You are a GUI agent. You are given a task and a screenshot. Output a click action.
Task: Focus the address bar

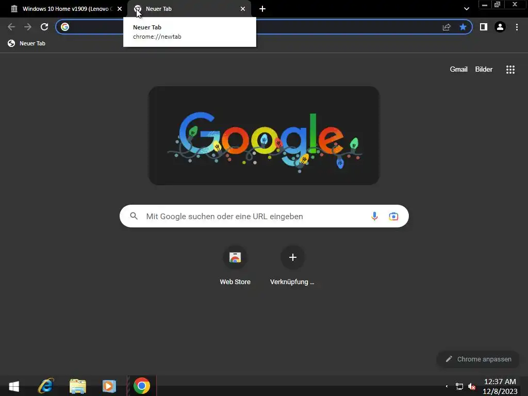[264, 27]
